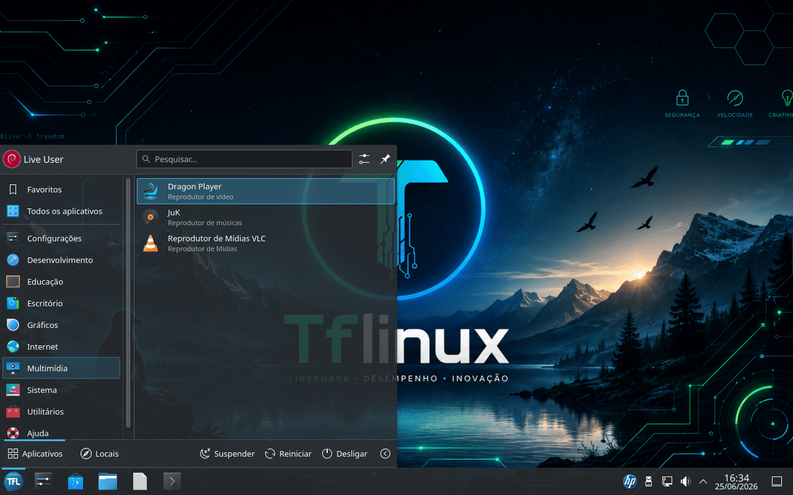
Task: Open the menu configure settings icon
Action: 364,159
